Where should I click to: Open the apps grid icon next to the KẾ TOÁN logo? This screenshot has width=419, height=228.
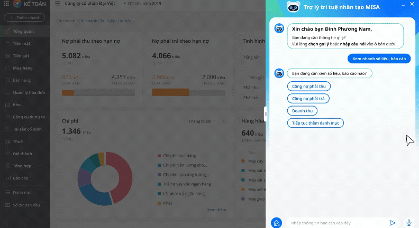[7, 4]
